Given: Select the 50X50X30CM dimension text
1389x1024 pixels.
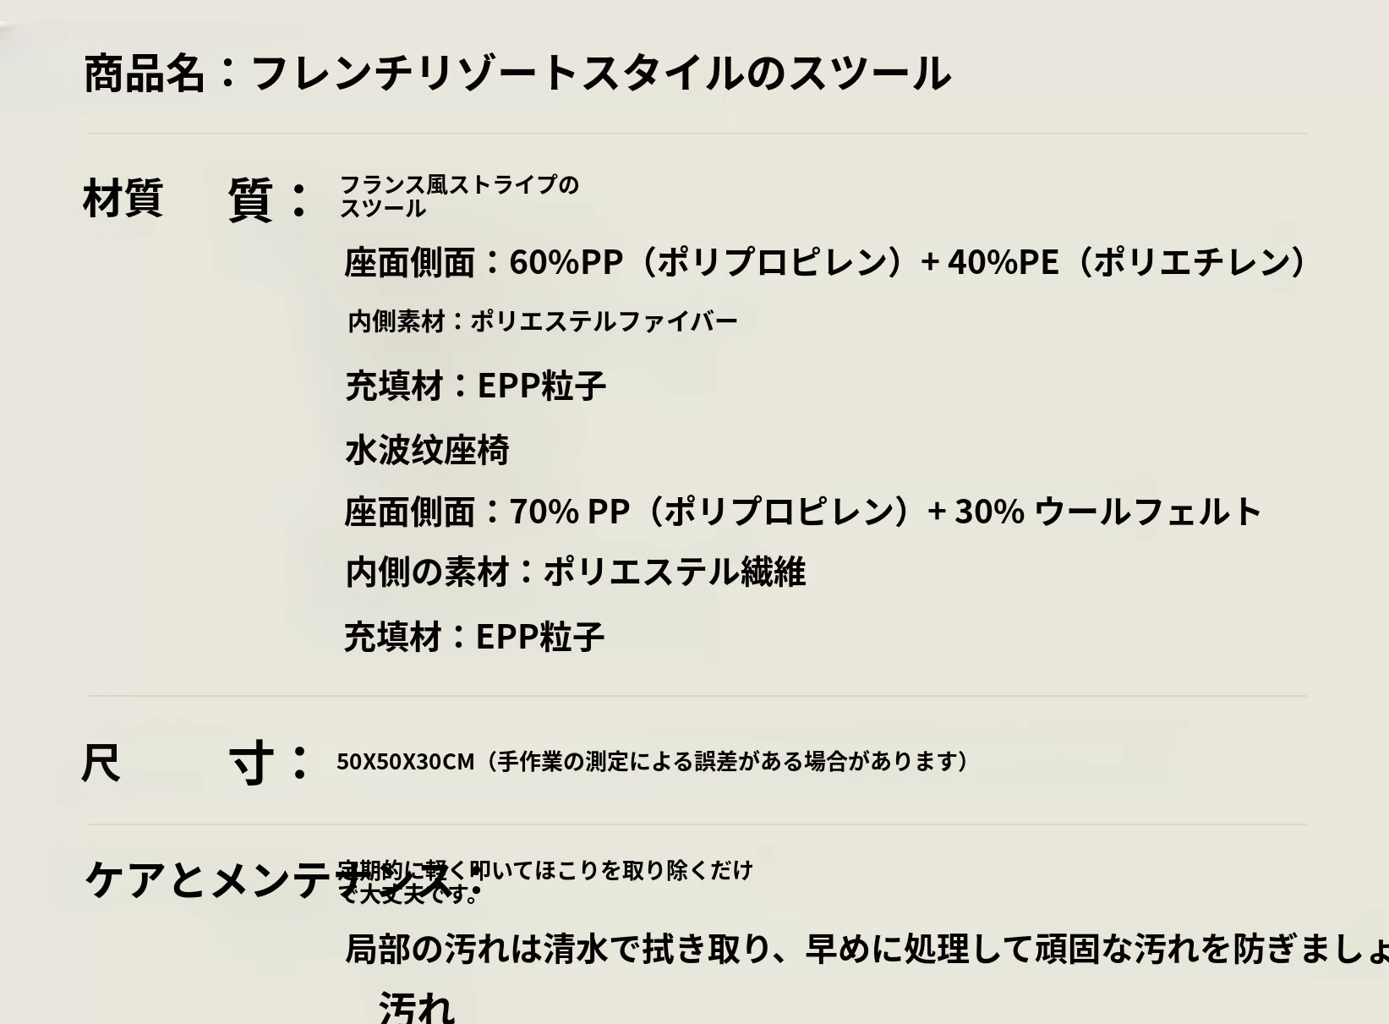Looking at the screenshot, I should click(405, 762).
